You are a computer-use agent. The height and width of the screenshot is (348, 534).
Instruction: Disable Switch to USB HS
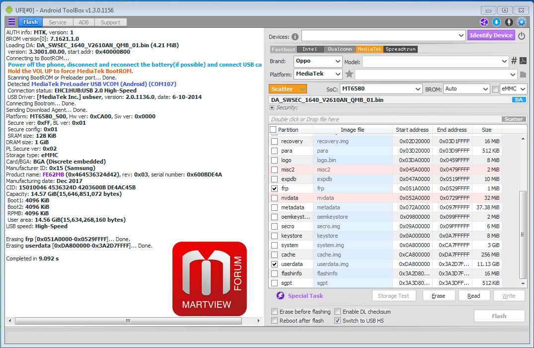click(x=337, y=320)
